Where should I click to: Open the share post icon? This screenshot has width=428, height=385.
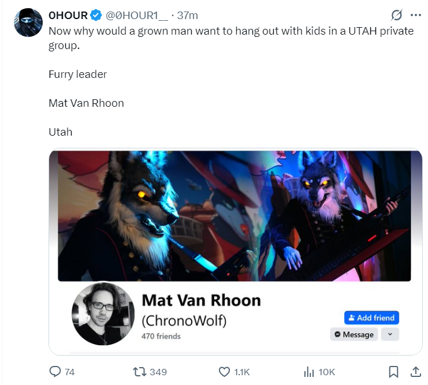coord(416,372)
